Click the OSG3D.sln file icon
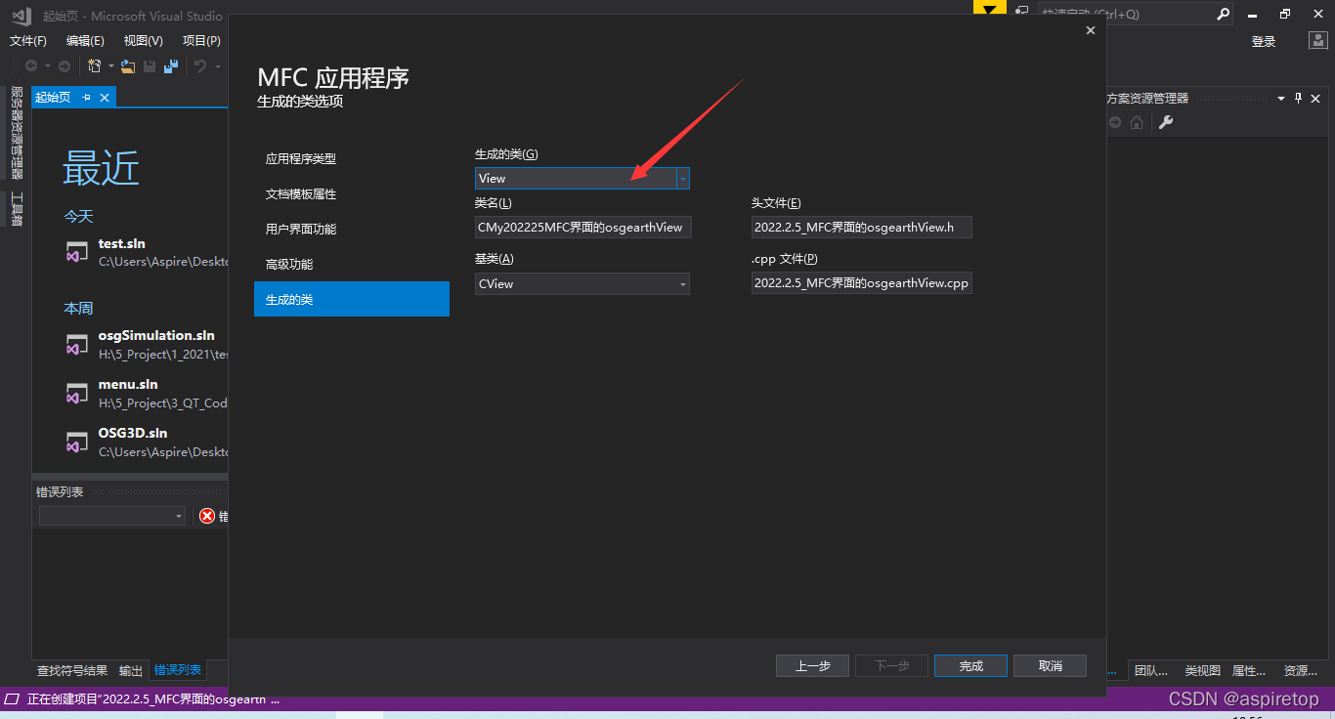The image size is (1335, 719). [77, 442]
